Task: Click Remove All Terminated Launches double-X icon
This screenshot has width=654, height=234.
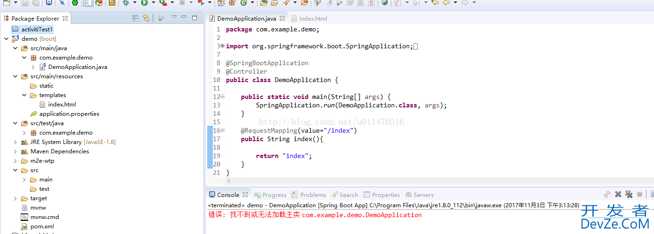Action: [x=629, y=195]
